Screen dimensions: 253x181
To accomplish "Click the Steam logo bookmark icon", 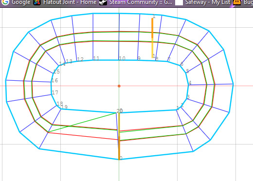I will point(103,2).
